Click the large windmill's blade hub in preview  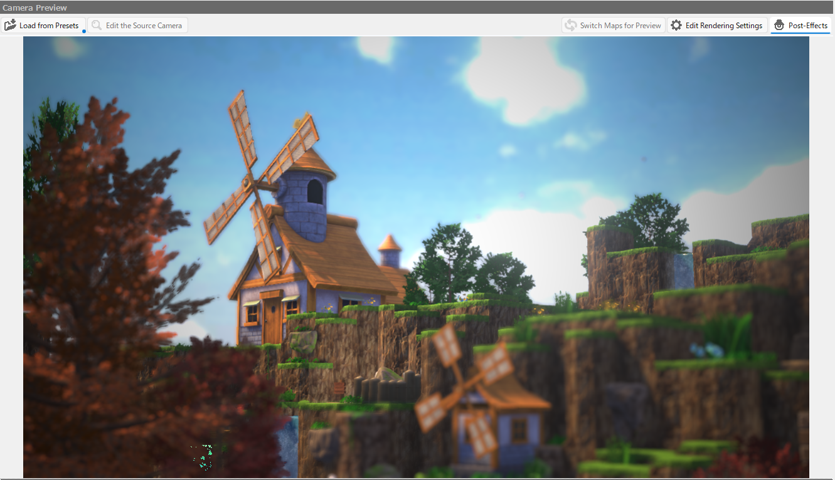pos(252,183)
